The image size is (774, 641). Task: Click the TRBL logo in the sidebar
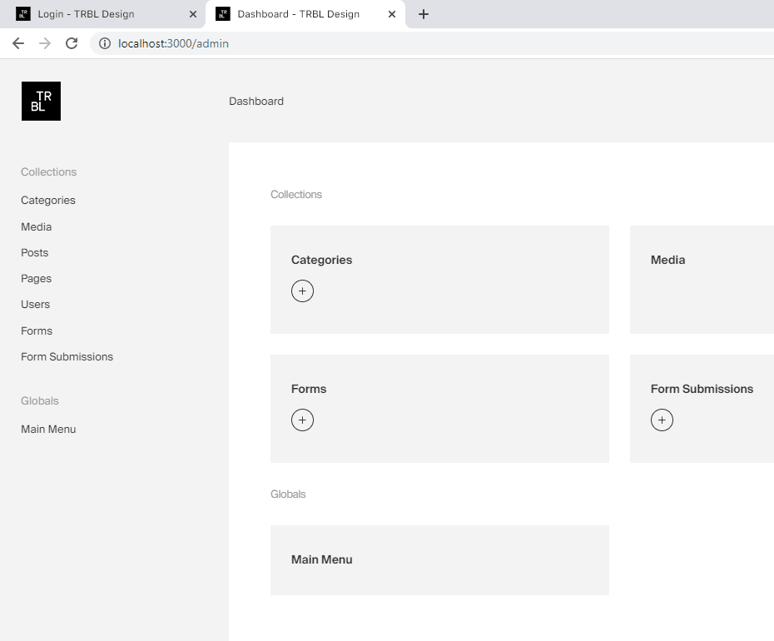pyautogui.click(x=41, y=102)
